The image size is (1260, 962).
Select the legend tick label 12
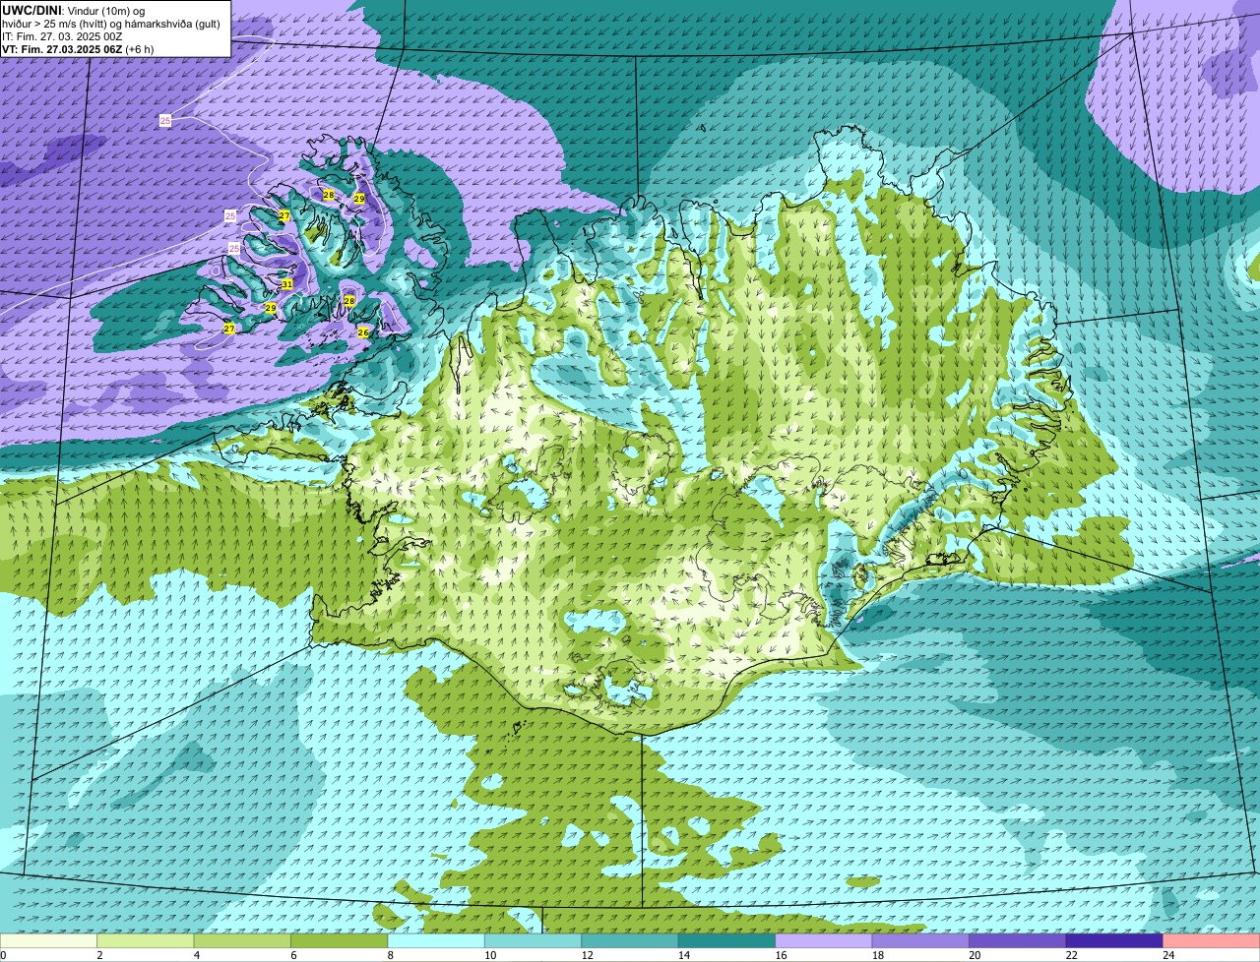click(587, 954)
